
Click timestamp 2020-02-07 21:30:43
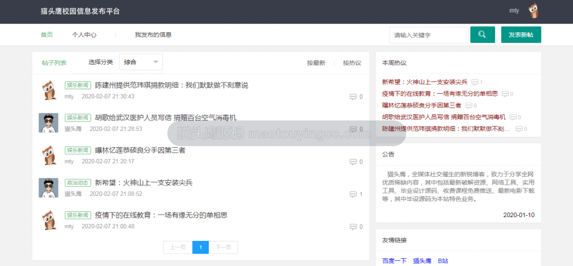tap(108, 96)
